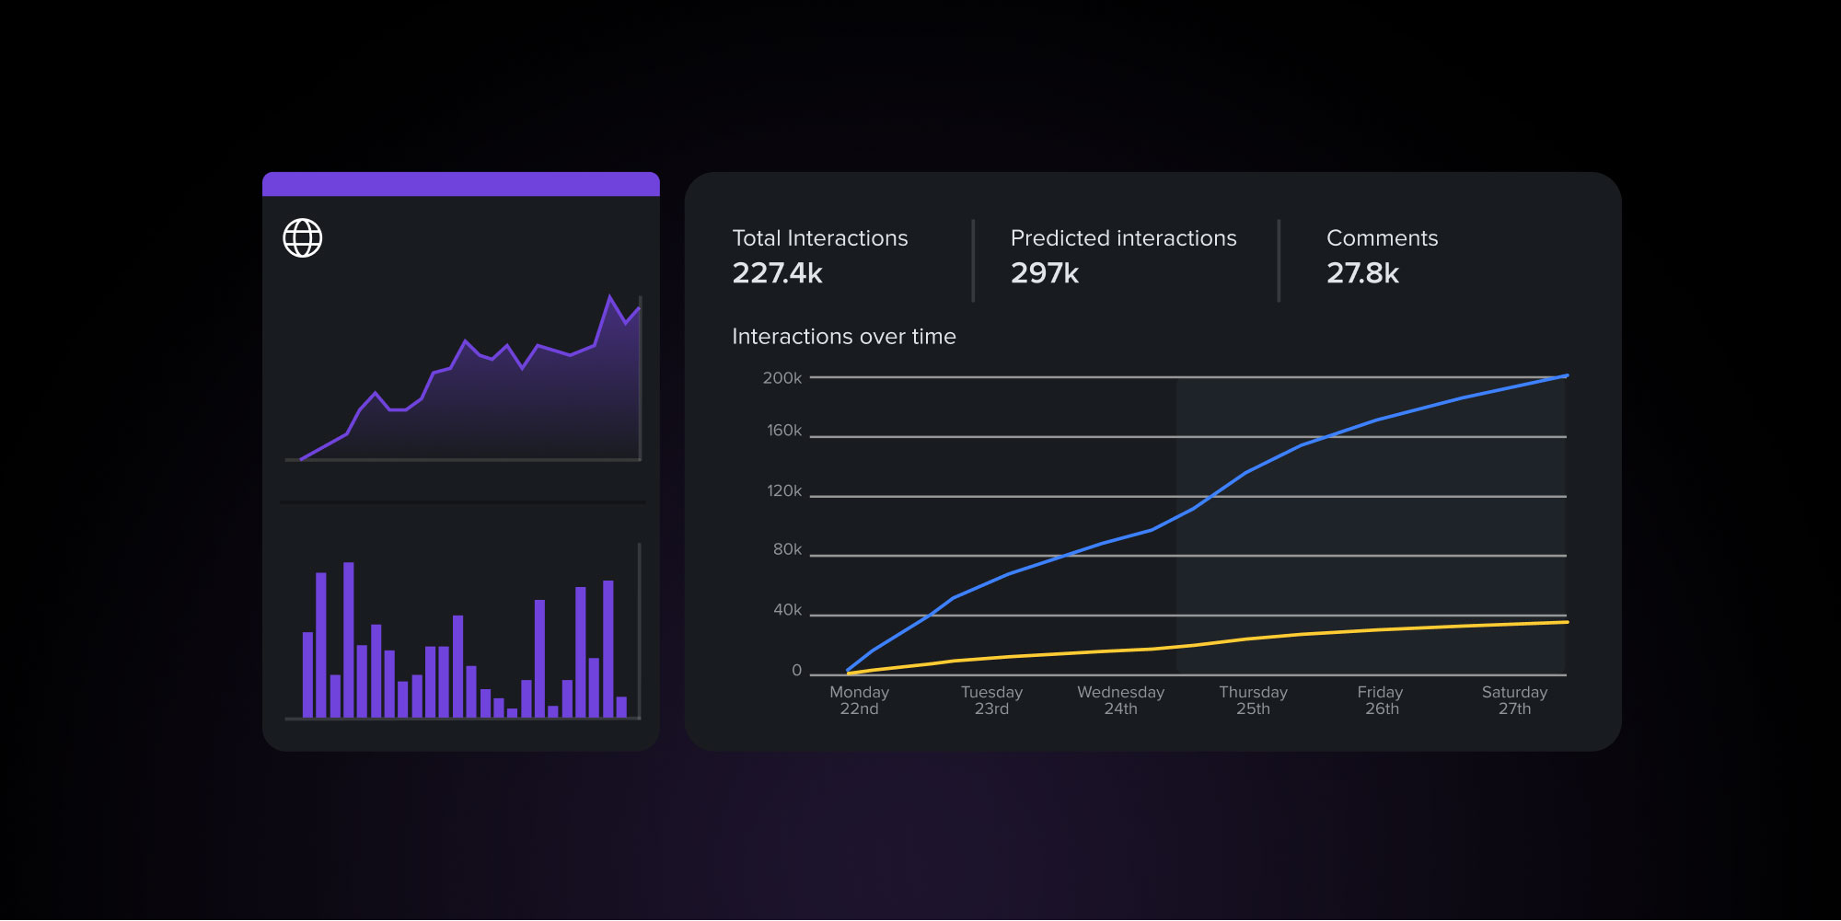Screen dimensions: 1841x921
Task: Click the purple header bar of left card
Action: 460,184
